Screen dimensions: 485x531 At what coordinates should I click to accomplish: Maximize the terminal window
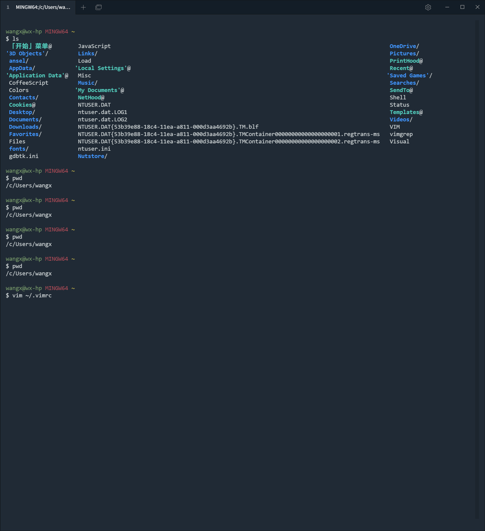point(462,7)
